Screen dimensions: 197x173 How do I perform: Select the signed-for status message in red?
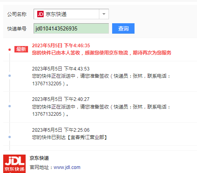[x=102, y=53]
